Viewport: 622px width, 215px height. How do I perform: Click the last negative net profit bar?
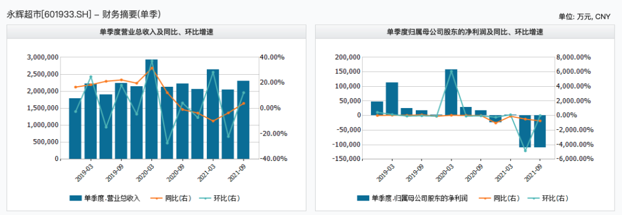540,131
